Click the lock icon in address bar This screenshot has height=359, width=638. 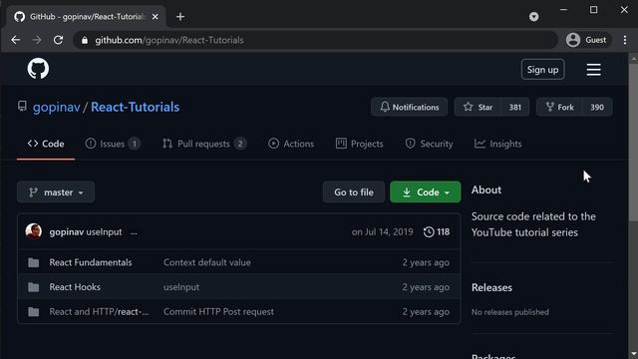(x=84, y=40)
